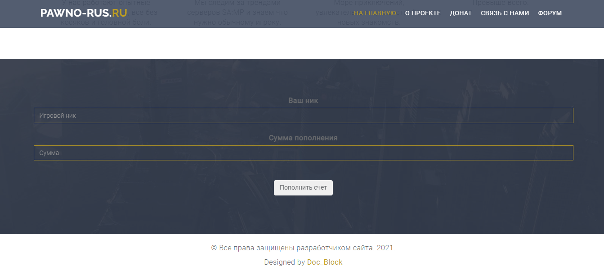This screenshot has width=604, height=275.
Task: Click the highlighted НА ГЛАВНУЮ tab
Action: pos(375,13)
